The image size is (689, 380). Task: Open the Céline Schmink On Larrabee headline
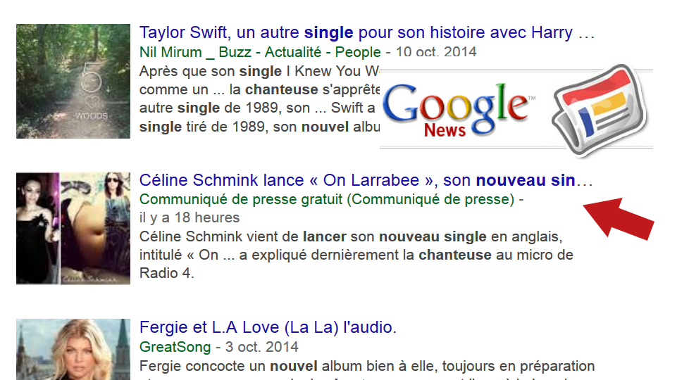[x=366, y=180]
